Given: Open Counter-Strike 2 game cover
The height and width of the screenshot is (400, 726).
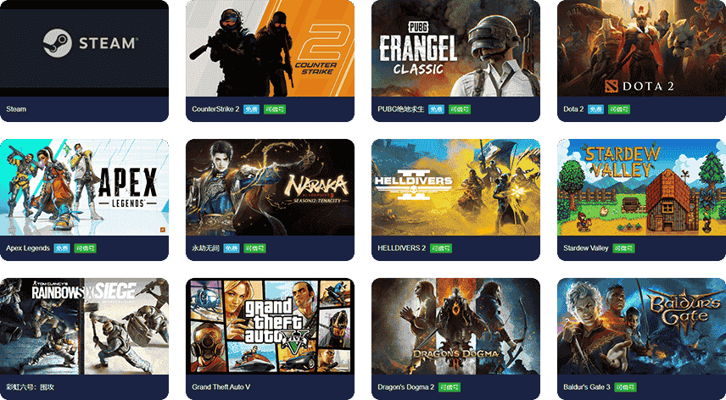Looking at the screenshot, I should tap(270, 48).
